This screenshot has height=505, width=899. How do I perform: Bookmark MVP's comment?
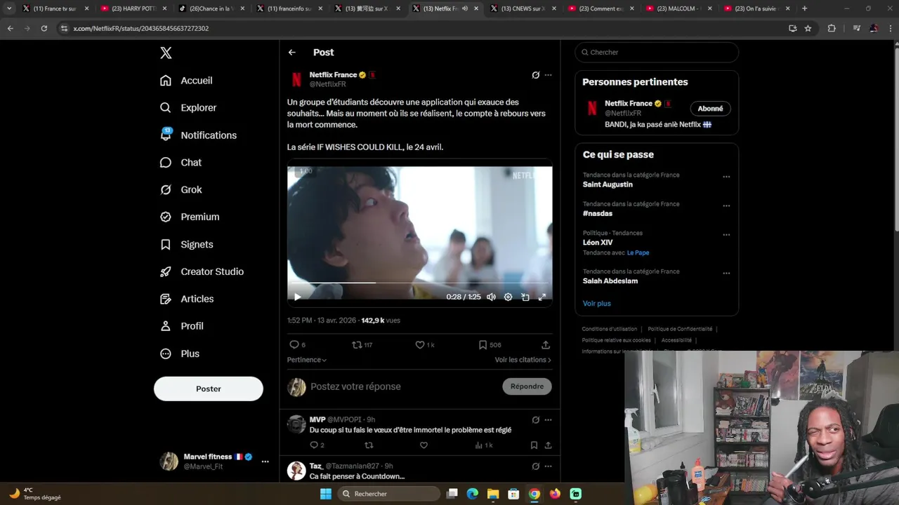coord(534,445)
